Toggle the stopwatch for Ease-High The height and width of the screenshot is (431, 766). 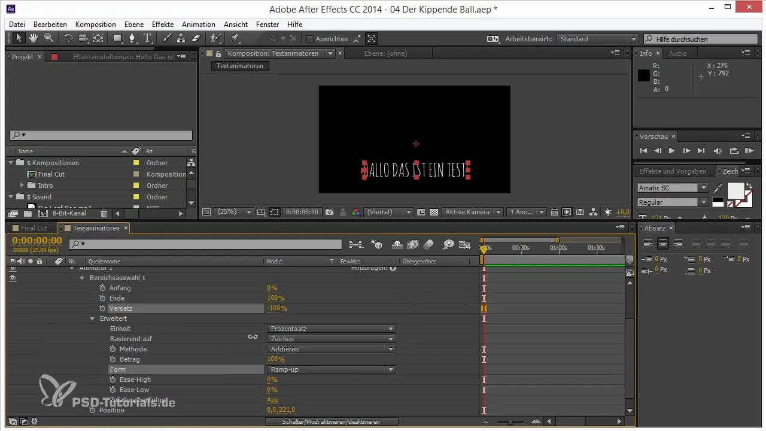coord(113,380)
